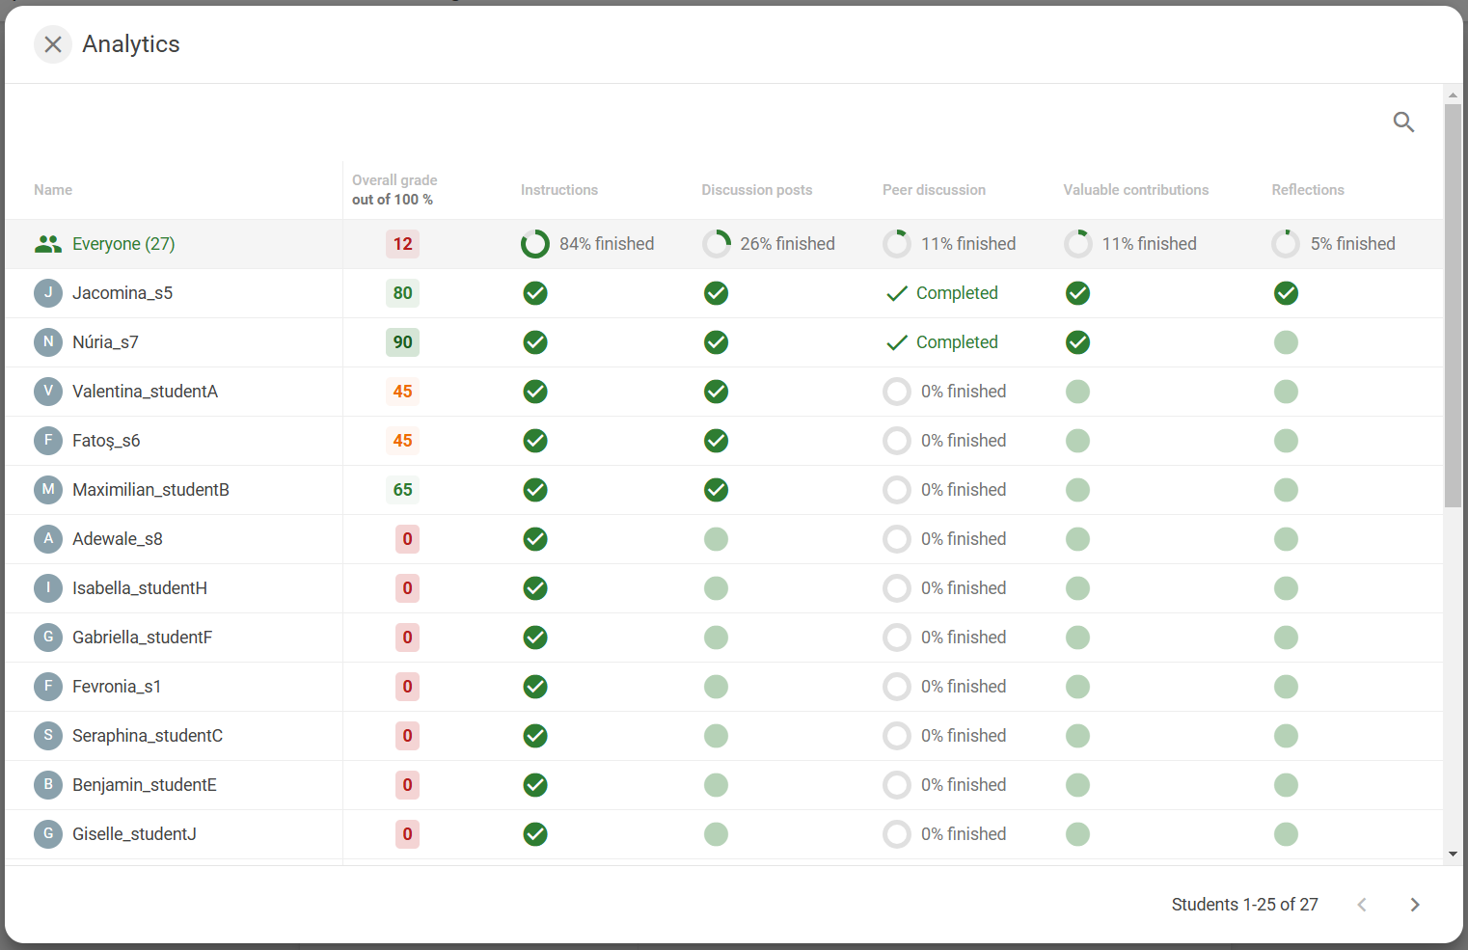Viewport: 1468px width, 950px height.
Task: Sort by the Valuable contributions column header
Action: 1136,190
